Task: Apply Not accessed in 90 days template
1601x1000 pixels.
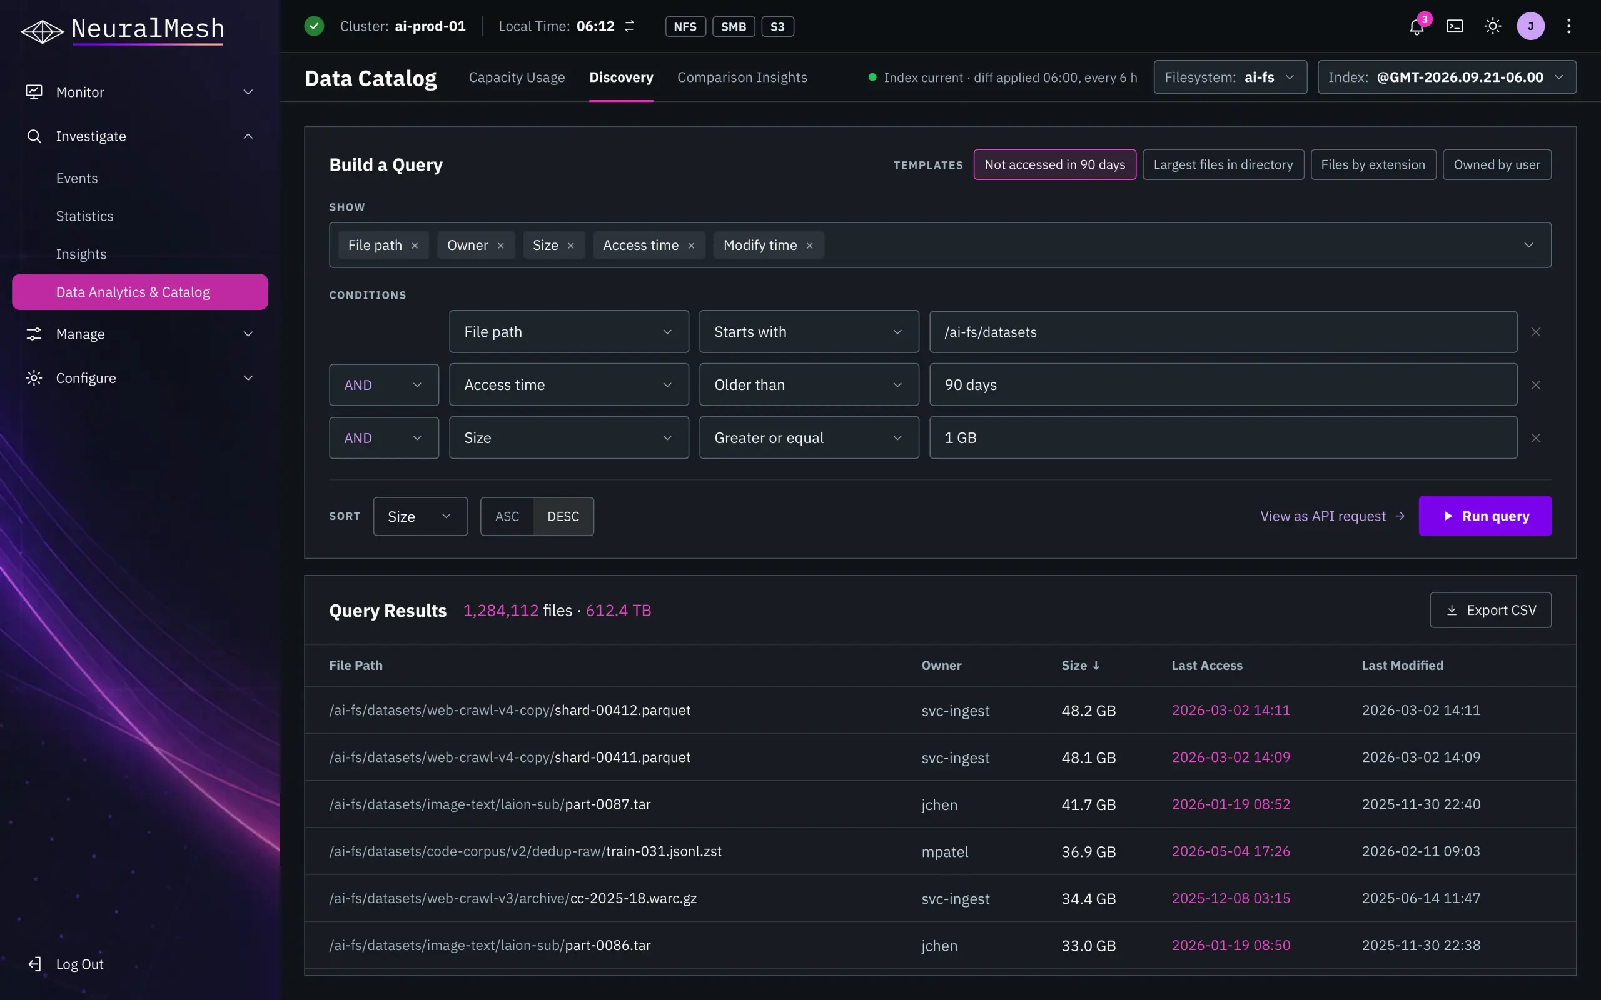Action: [1054, 164]
